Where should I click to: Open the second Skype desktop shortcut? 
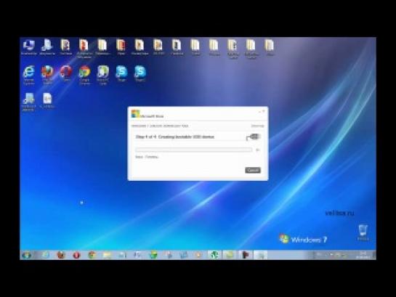click(140, 73)
